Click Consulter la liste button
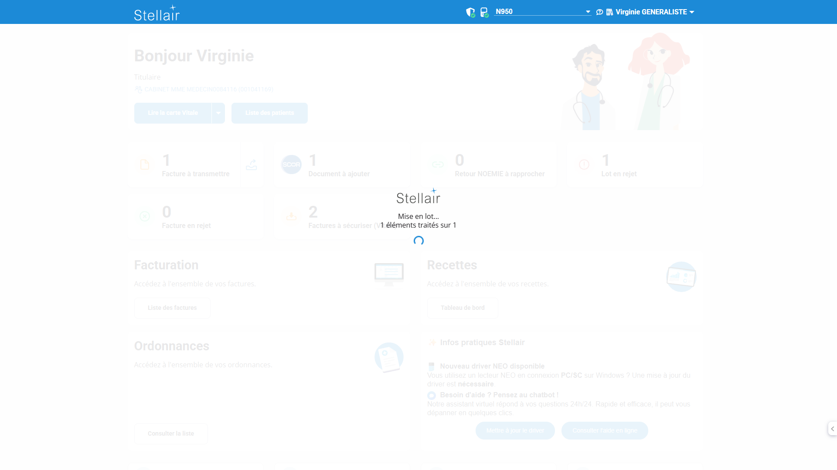 tap(171, 434)
